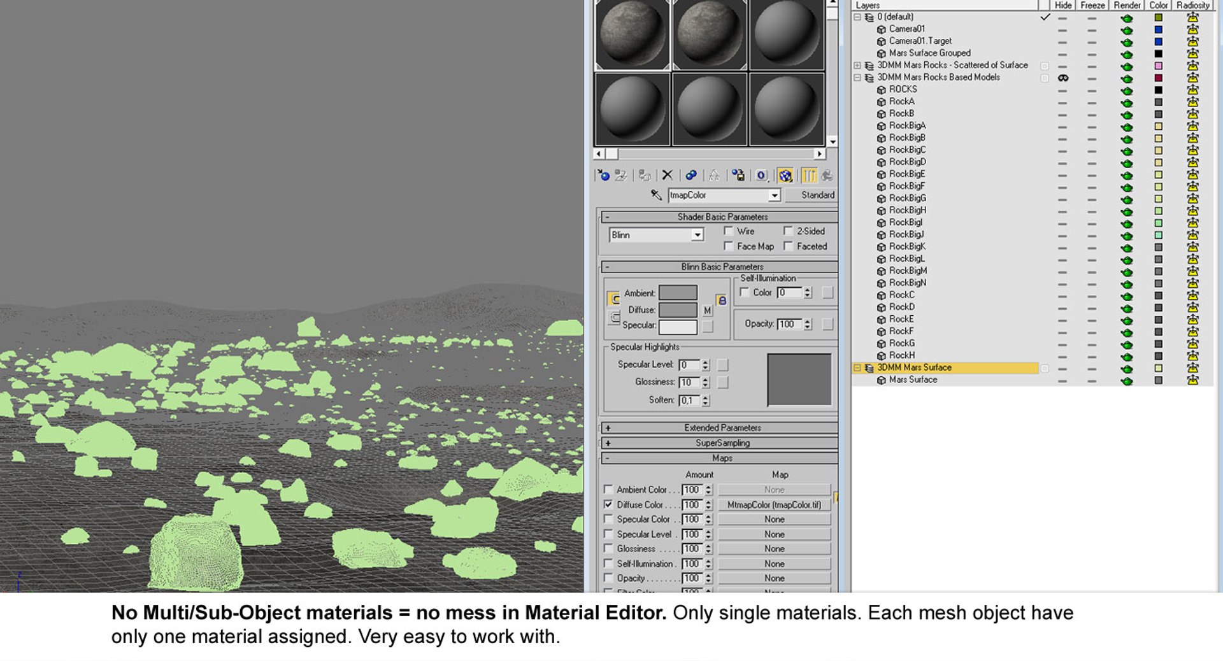This screenshot has width=1223, height=661.
Task: Collapse the Blinn Basic Parameters rollout
Action: click(719, 267)
